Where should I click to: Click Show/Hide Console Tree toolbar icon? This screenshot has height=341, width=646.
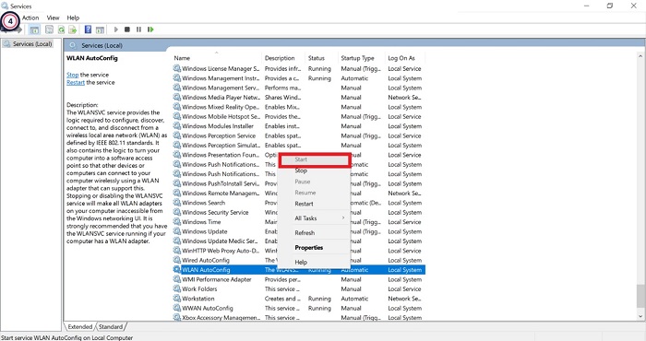point(35,29)
